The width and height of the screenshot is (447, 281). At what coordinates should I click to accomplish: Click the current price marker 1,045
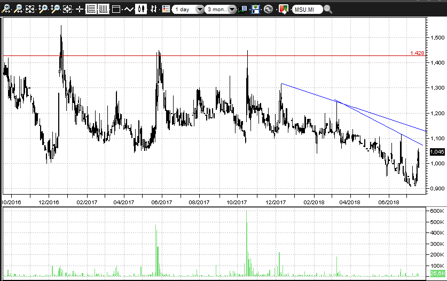[436, 151]
